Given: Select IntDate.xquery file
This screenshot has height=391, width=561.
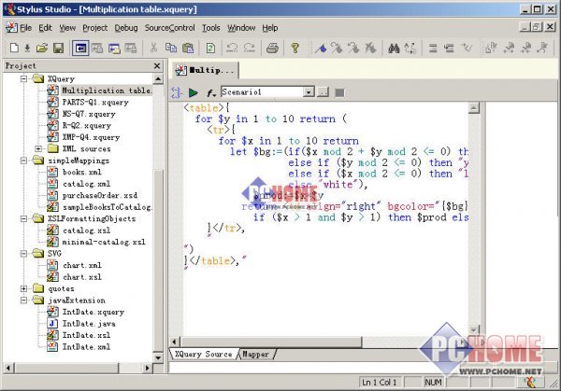Looking at the screenshot, I should 93,312.
